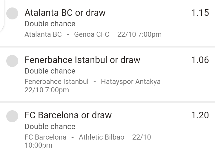This screenshot has height=156, width=215.
Task: Click Double chance label under Barcelona bet
Action: tap(50, 126)
